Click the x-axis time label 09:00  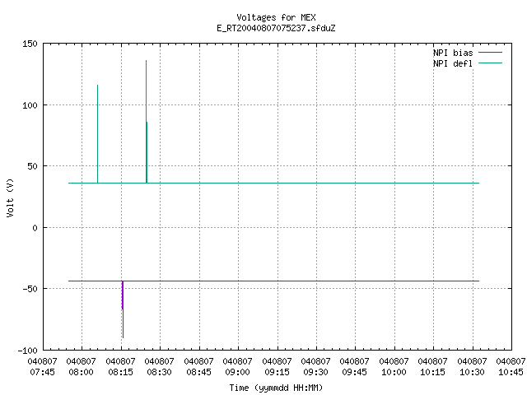click(238, 372)
